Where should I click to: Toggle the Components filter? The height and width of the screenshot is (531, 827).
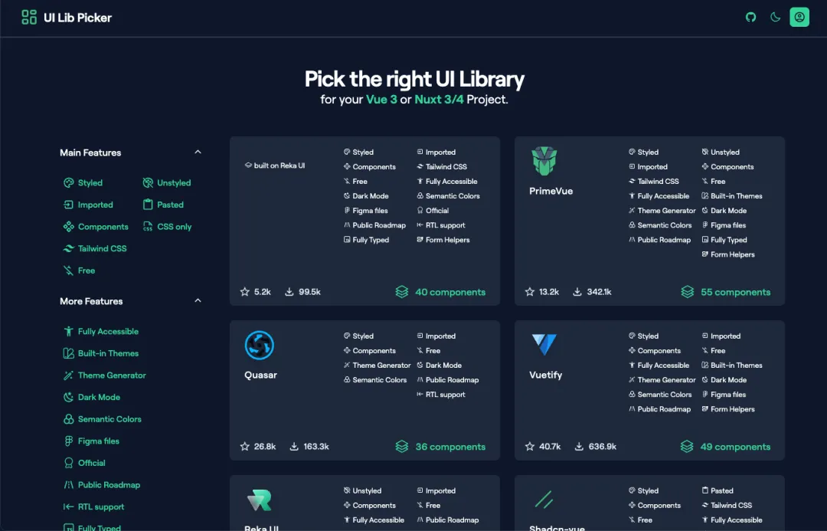(x=96, y=227)
